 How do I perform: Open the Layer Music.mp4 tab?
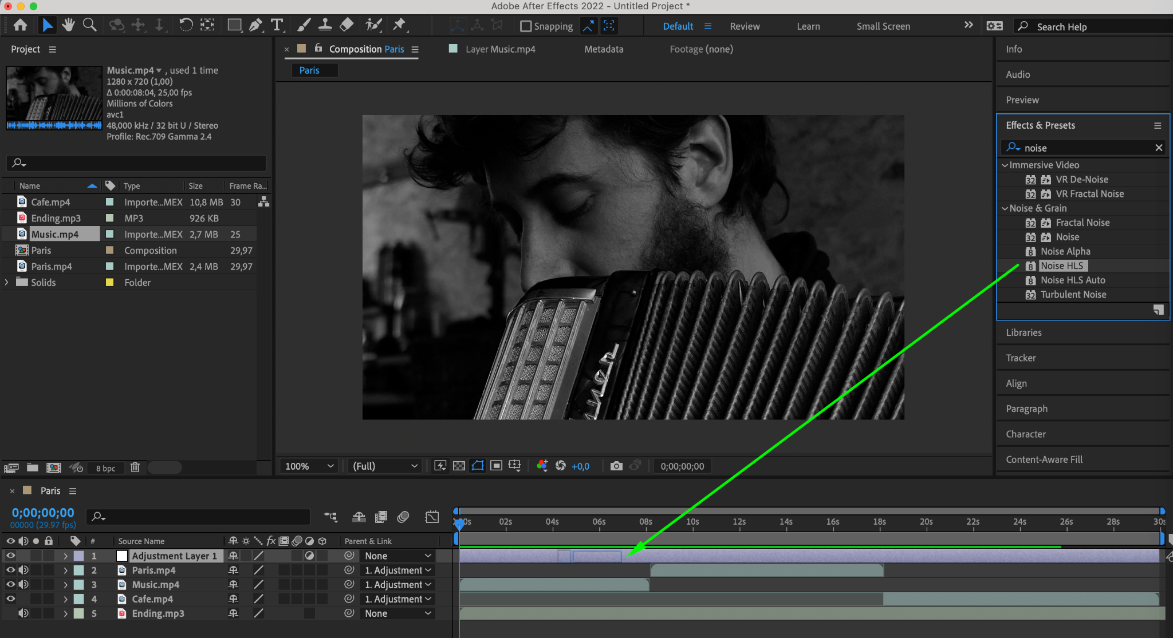500,49
